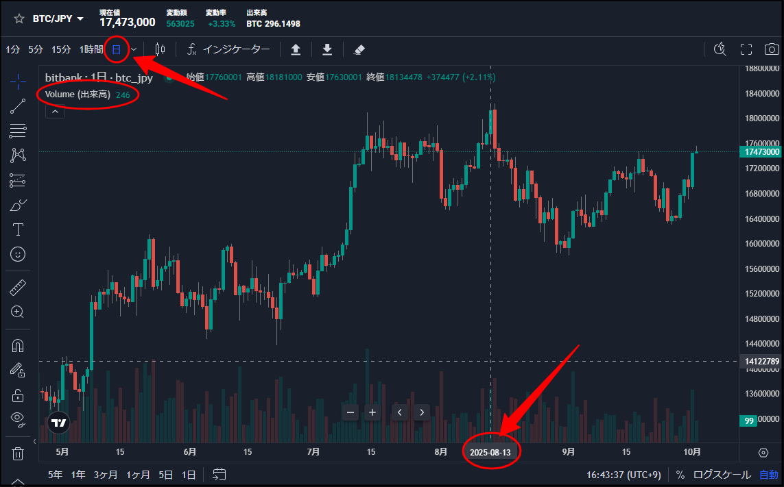Screen dimensions: 784x487
Task: Select the trend line drawing tool
Action: [x=19, y=105]
